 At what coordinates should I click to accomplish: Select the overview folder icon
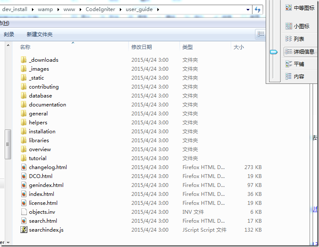tap(23, 149)
